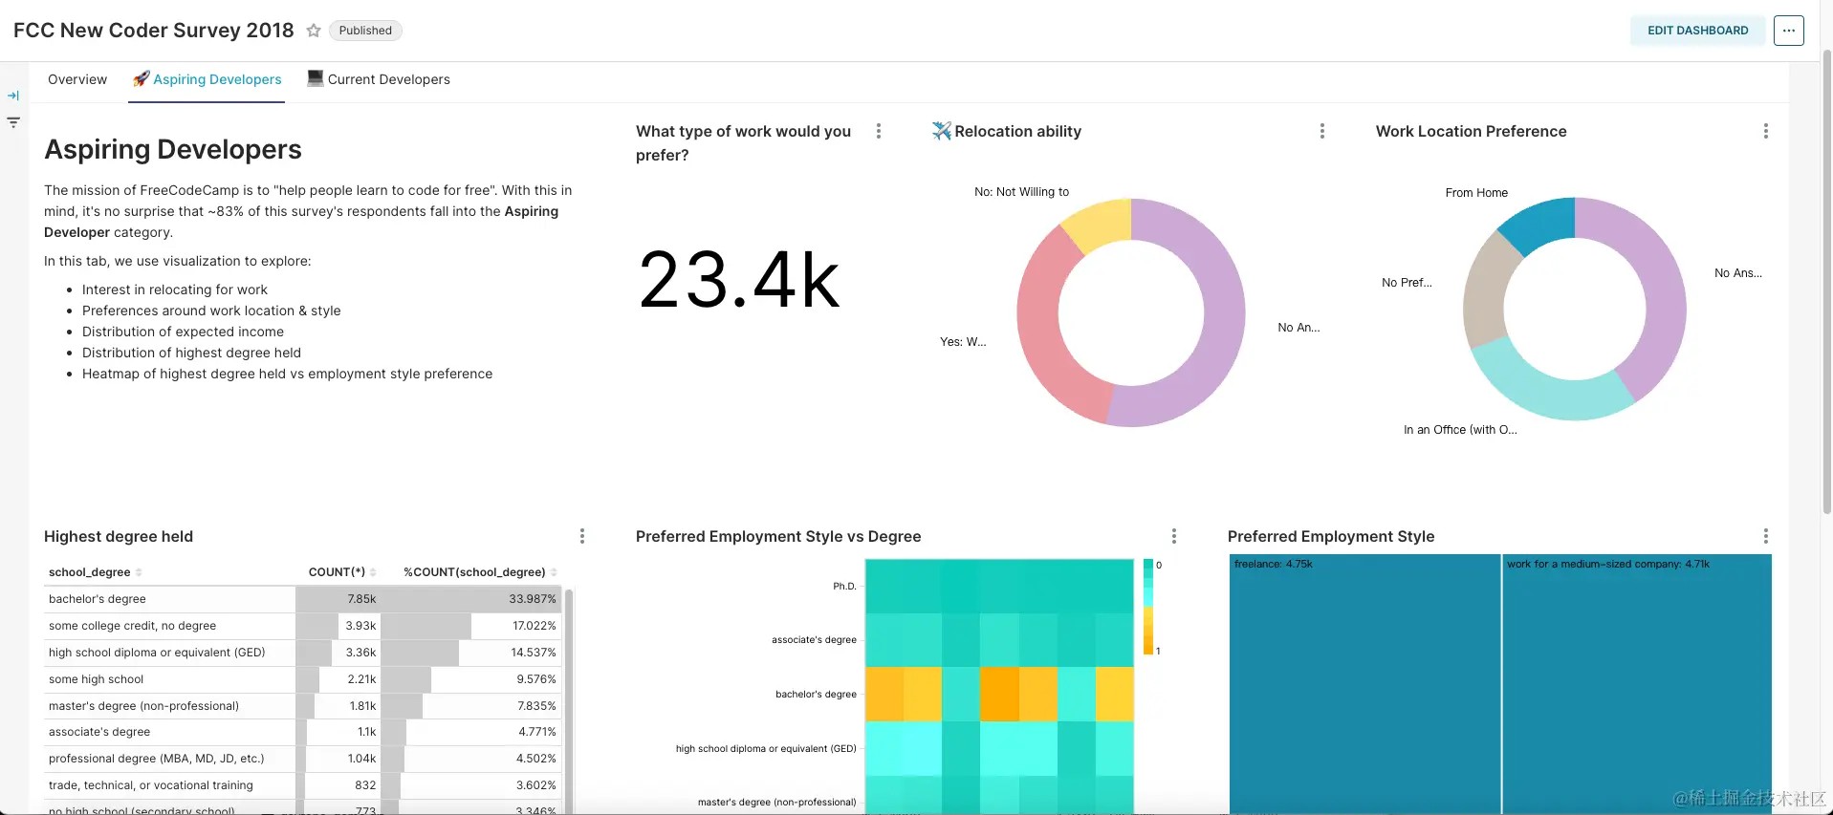Switch to the Overview tab
Screen dimensions: 1833x815
pos(77,79)
